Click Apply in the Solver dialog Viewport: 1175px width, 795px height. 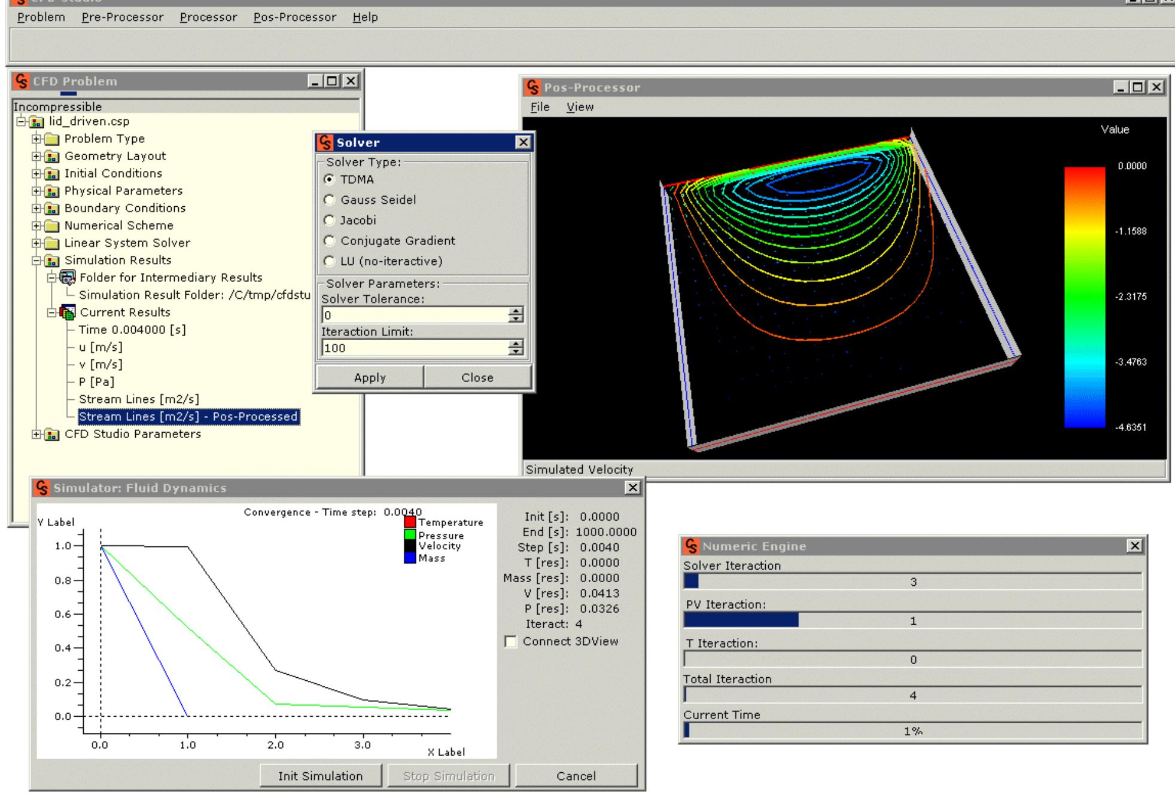(x=370, y=377)
